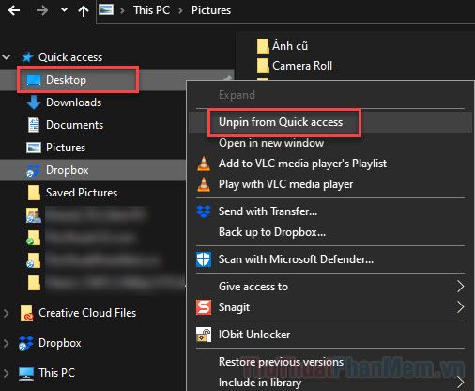475x391 pixels.
Task: Click the Ảnh cũ folder icon
Action: (263, 46)
